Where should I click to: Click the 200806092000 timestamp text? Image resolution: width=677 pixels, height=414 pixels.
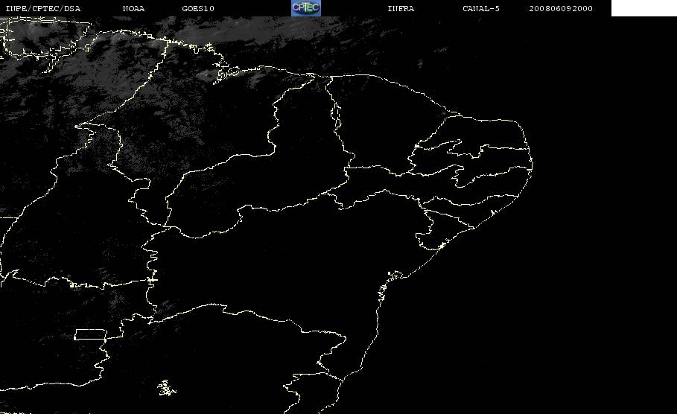coord(561,8)
